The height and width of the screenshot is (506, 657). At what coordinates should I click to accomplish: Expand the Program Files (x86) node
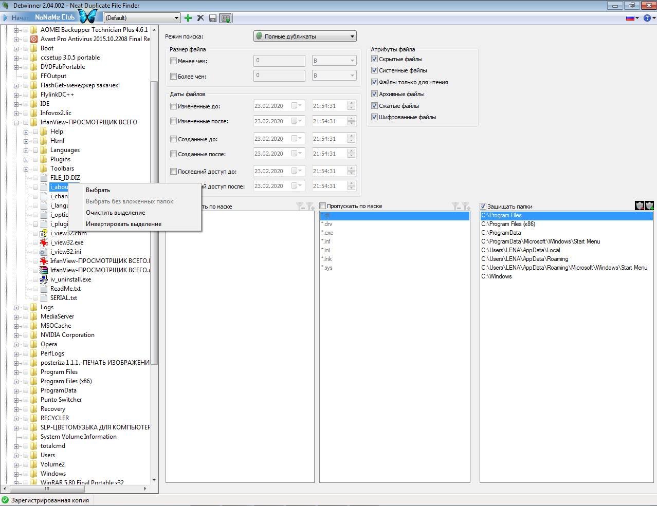tap(16, 381)
